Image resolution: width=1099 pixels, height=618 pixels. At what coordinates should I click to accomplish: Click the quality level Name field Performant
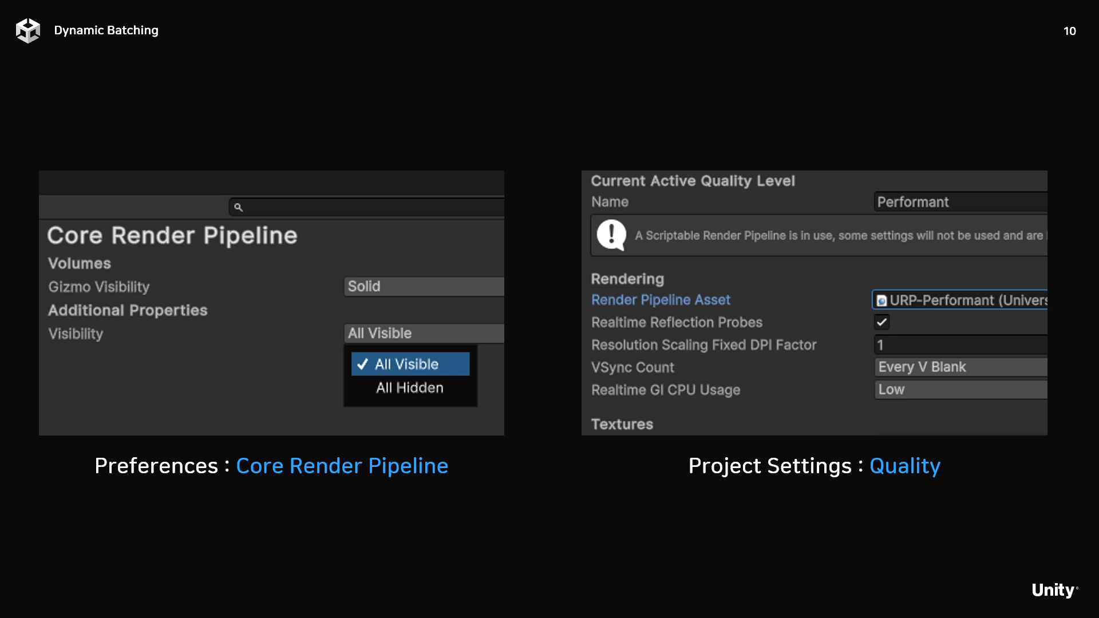click(960, 202)
